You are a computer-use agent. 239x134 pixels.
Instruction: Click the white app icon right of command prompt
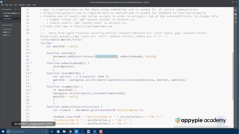point(89,131)
